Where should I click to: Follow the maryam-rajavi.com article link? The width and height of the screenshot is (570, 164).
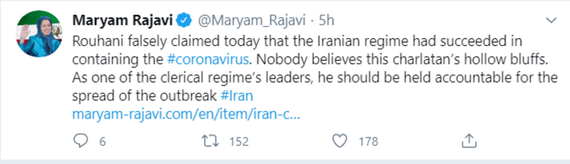coord(186,114)
